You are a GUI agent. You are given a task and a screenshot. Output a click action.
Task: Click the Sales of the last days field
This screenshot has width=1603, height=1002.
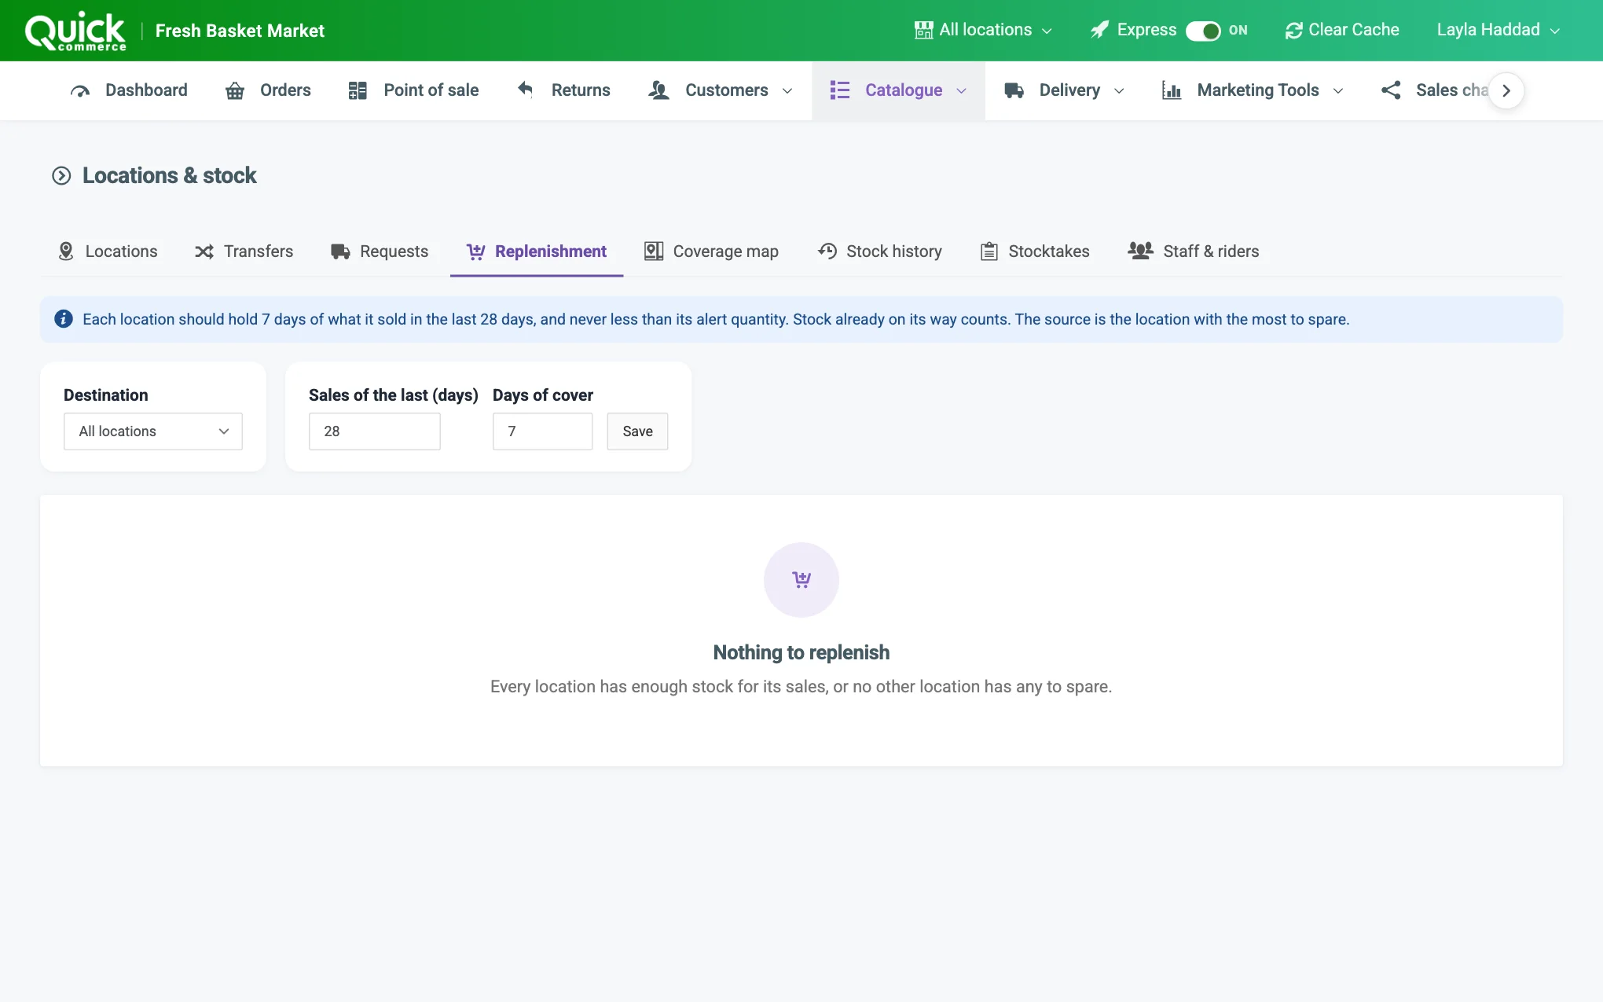point(375,431)
